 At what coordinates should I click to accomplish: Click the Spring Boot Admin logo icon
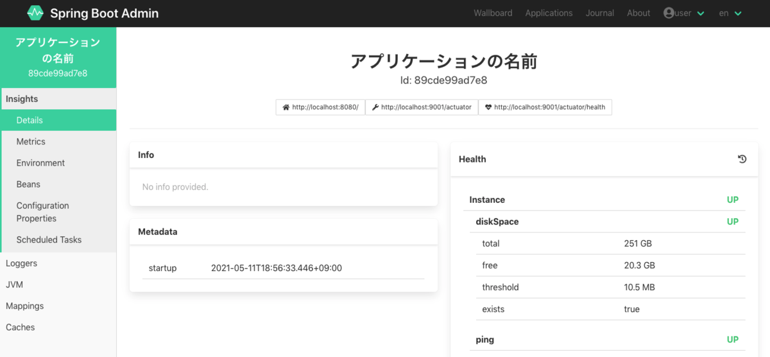coord(35,13)
